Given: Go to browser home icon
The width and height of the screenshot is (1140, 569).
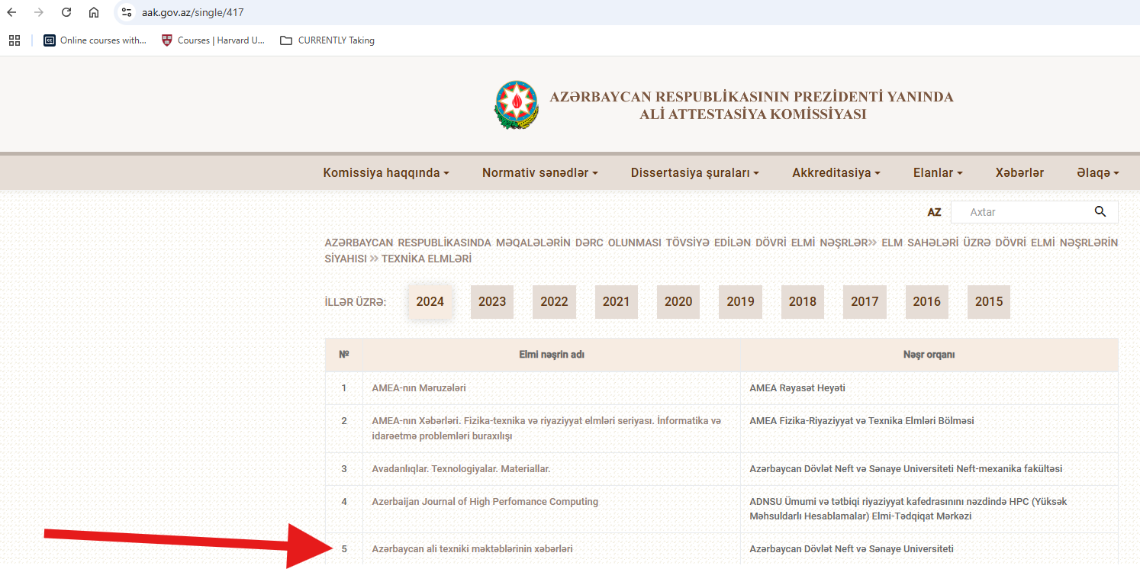Looking at the screenshot, I should click(94, 12).
